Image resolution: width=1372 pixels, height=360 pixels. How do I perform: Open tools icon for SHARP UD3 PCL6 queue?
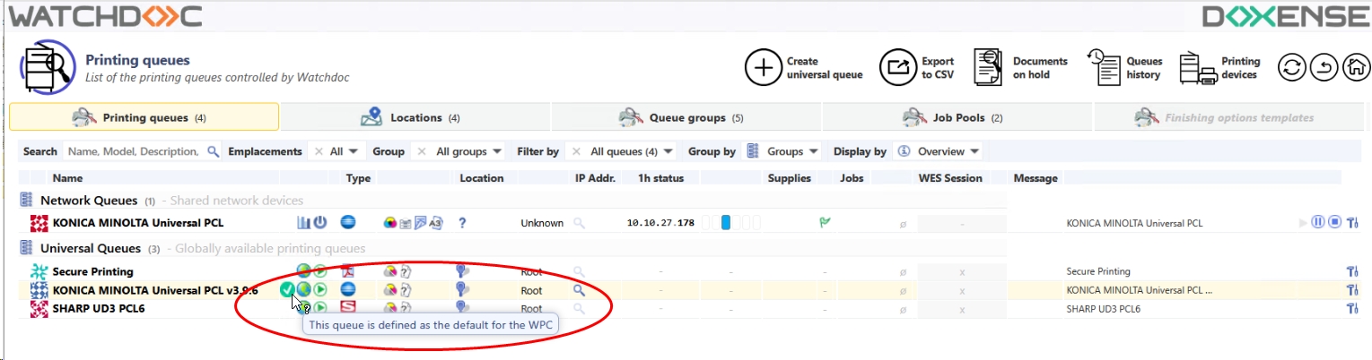coord(1353,309)
